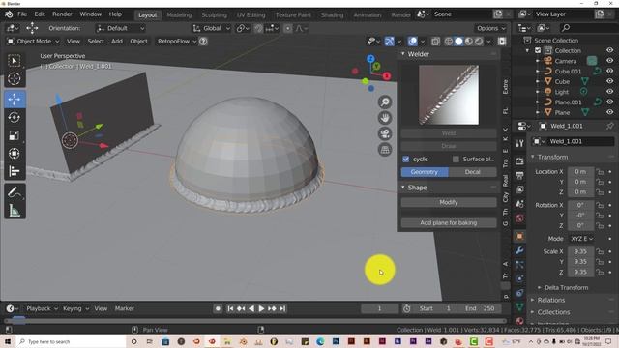
Task: Open the Render menu
Action: coord(62,14)
